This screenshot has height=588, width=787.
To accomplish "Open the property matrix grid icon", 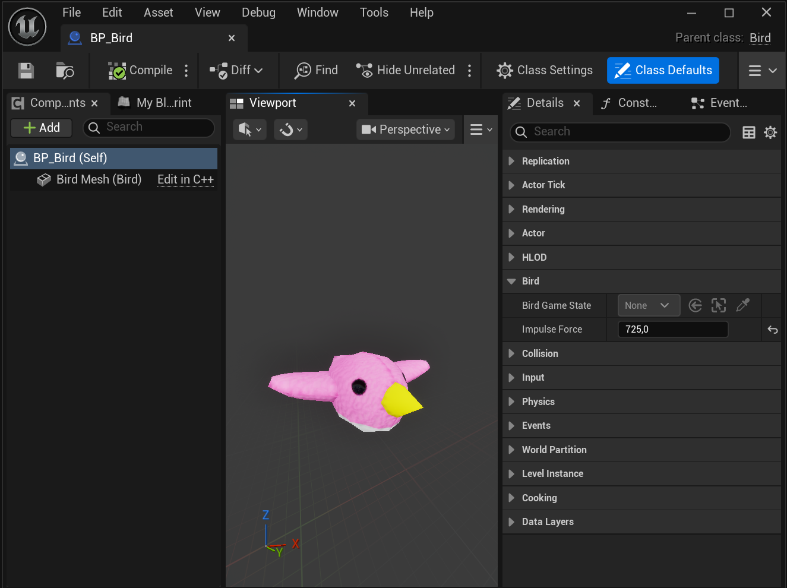I will [x=749, y=132].
